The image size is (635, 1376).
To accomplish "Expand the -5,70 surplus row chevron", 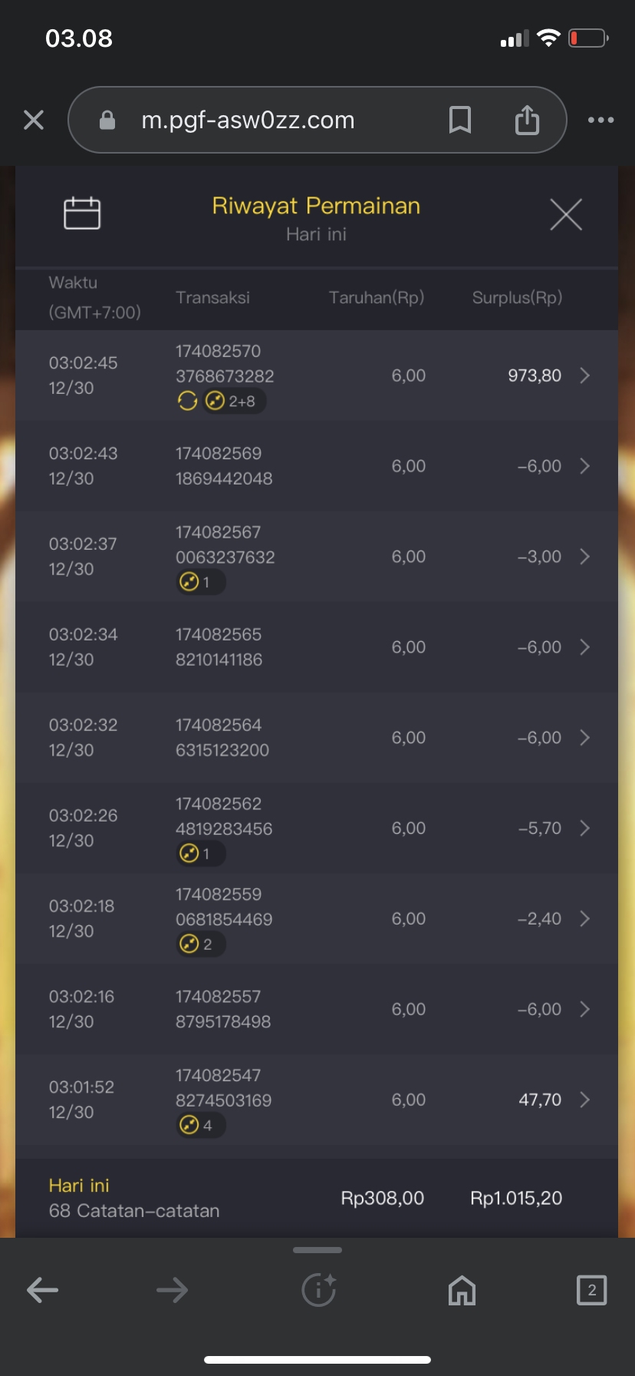I will (x=585, y=829).
